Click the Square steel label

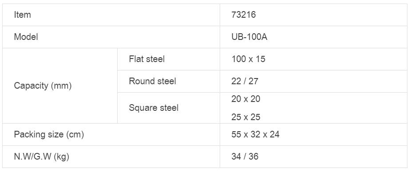point(154,108)
